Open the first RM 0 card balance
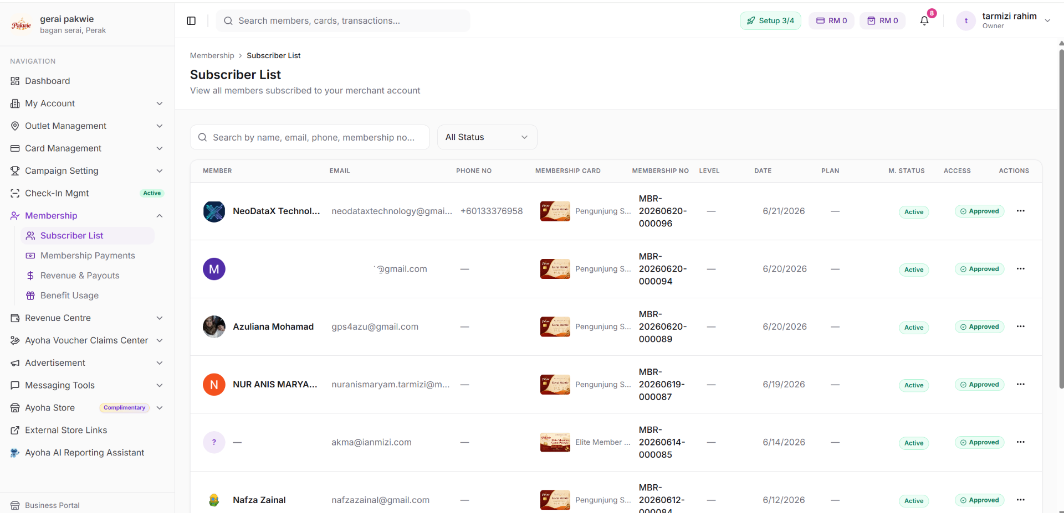This screenshot has width=1064, height=513. pos(831,21)
